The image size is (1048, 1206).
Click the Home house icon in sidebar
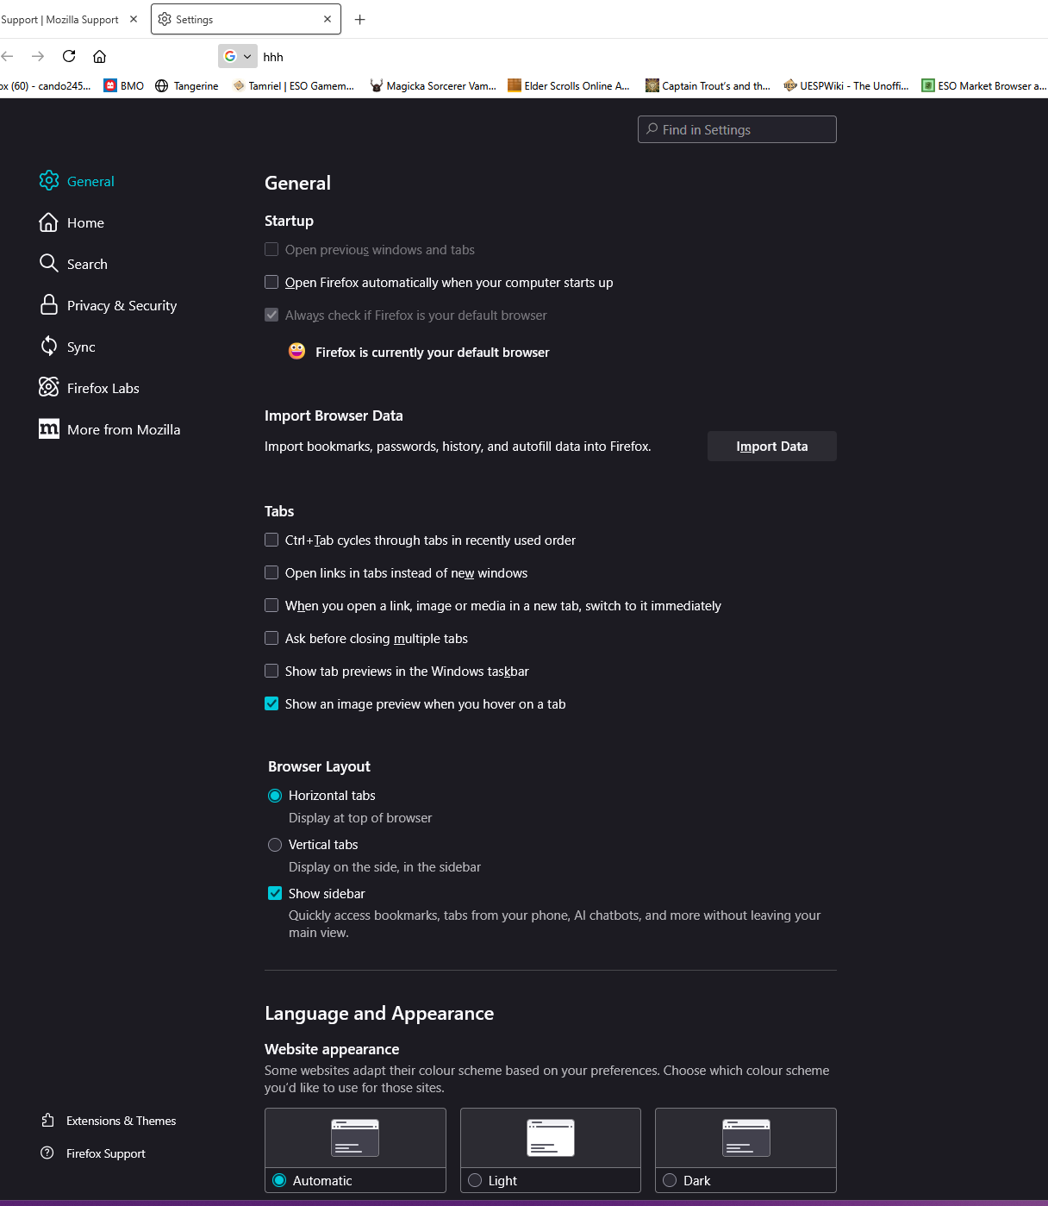tap(49, 222)
